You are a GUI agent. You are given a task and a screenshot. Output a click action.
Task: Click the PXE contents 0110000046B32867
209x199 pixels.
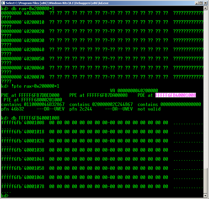(x=44, y=104)
